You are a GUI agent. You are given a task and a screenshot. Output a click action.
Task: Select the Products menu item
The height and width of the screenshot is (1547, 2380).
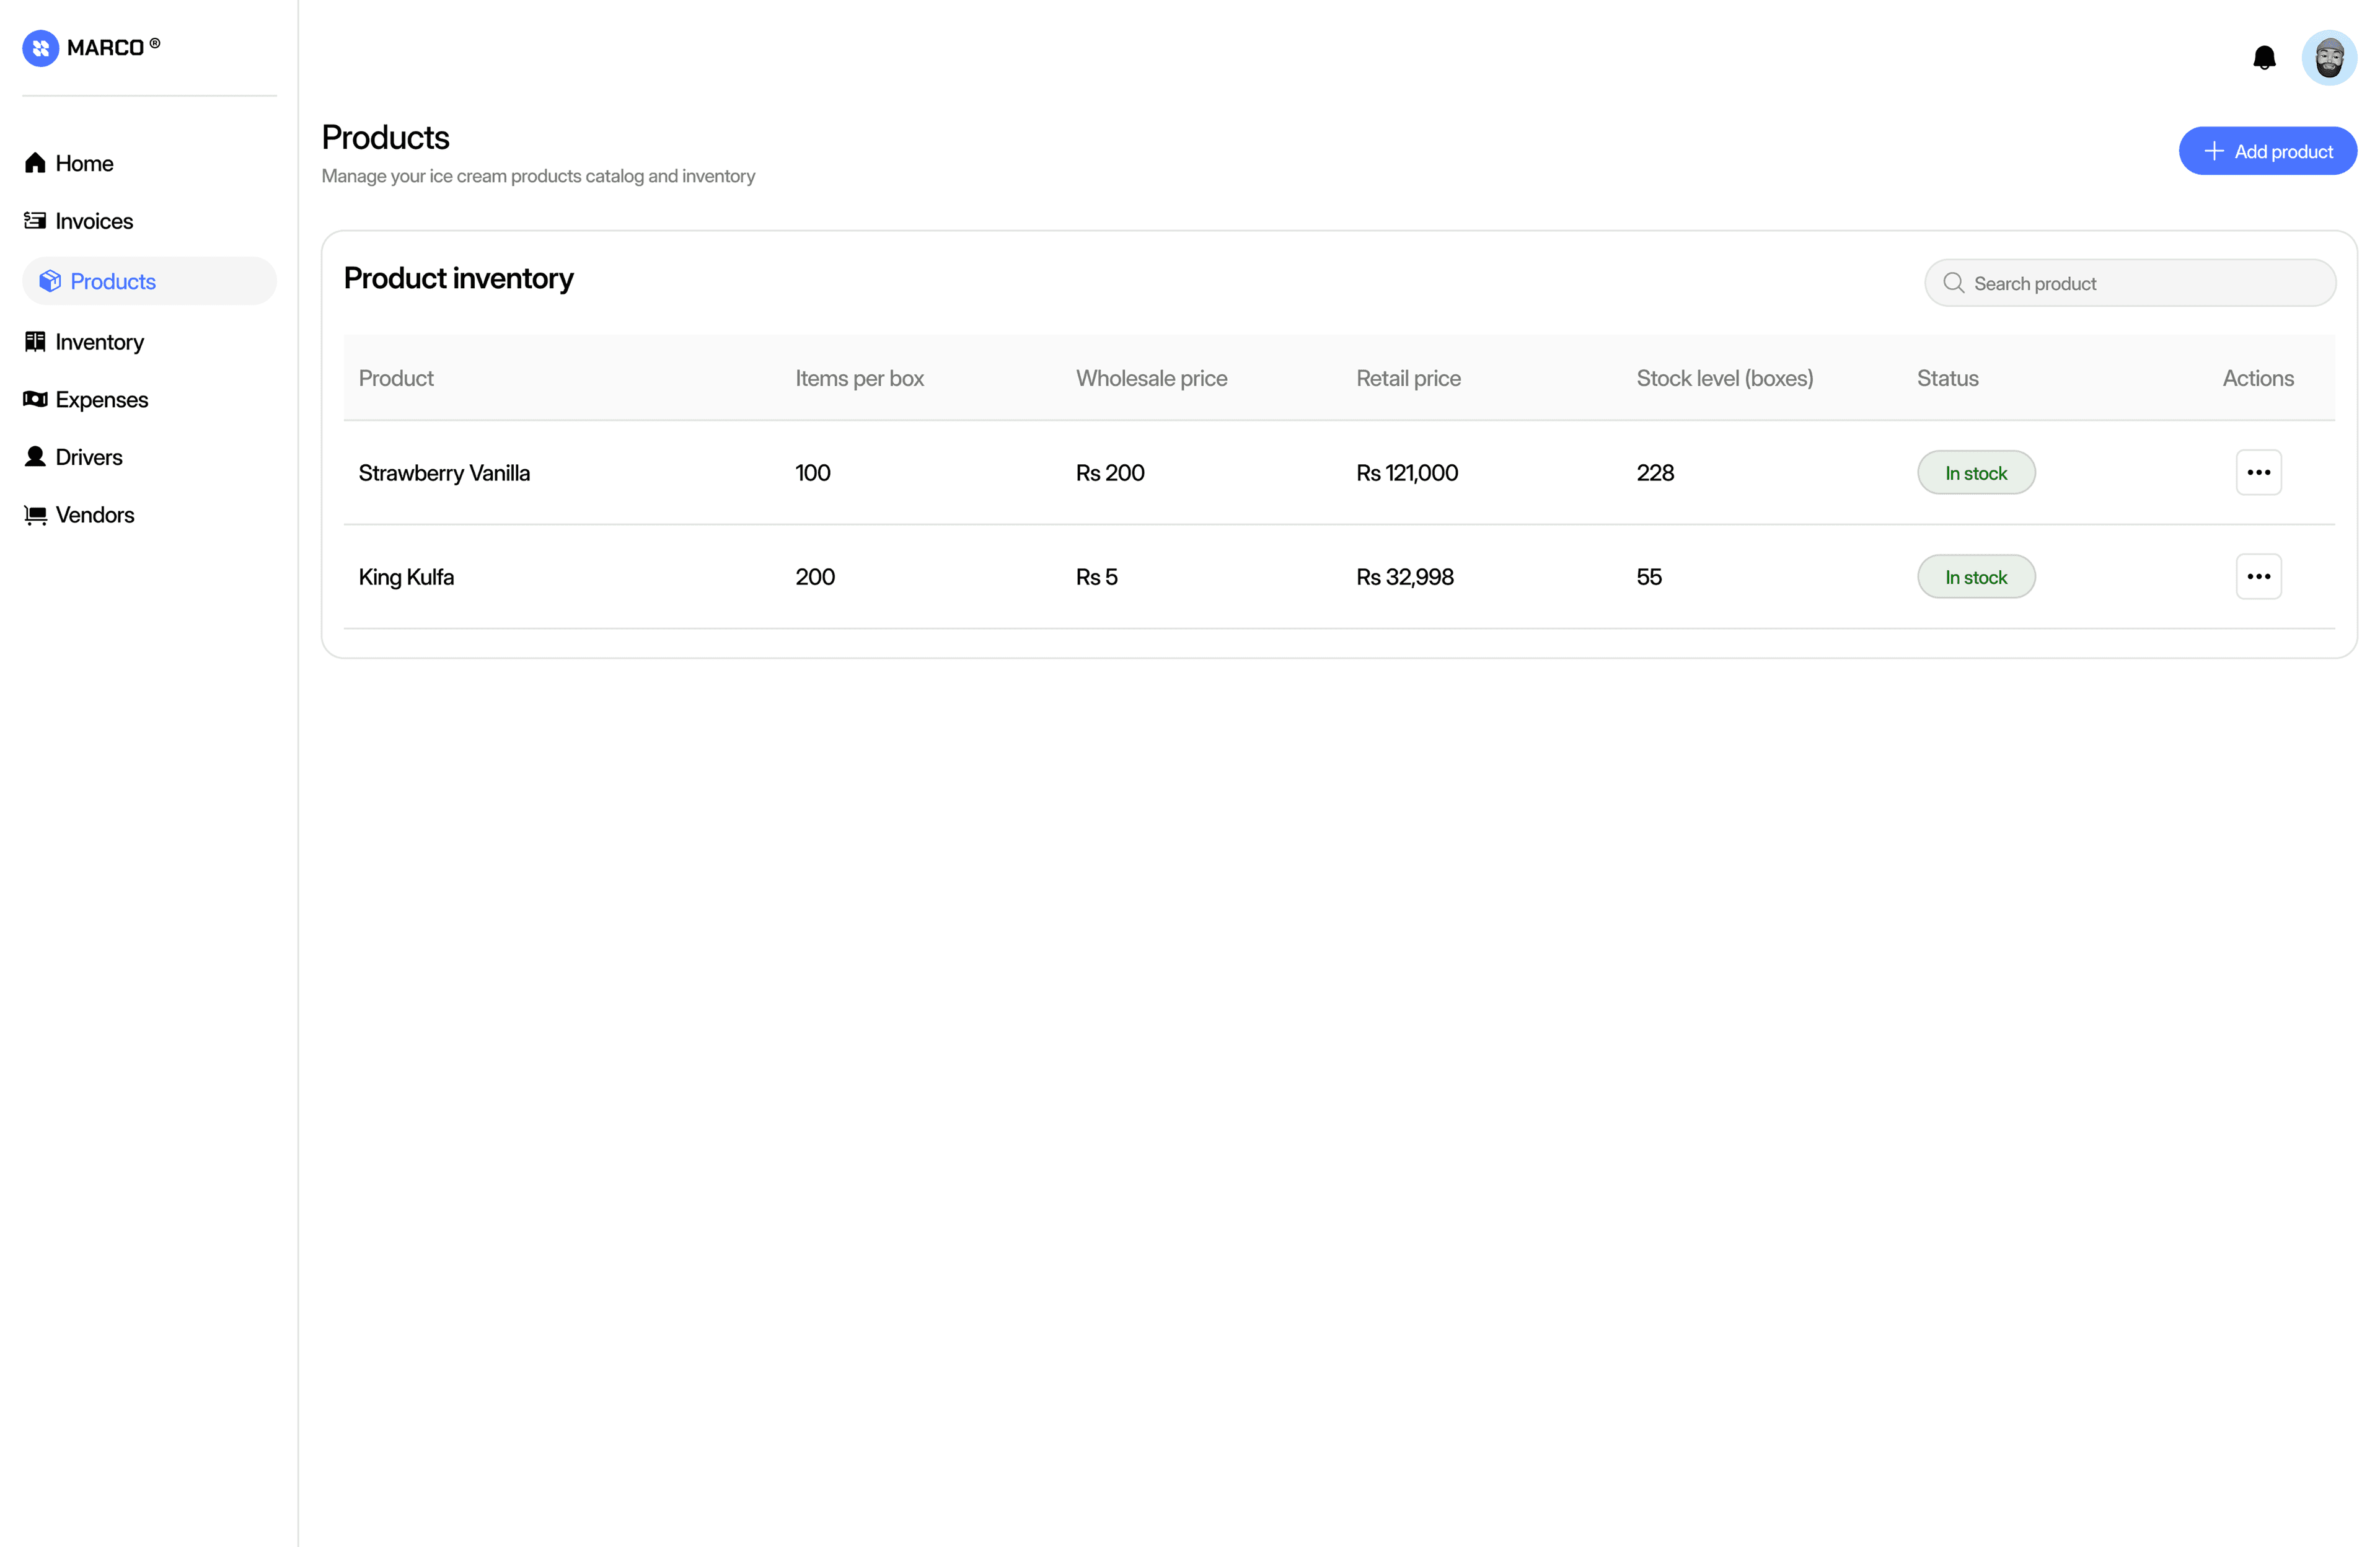pyautogui.click(x=112, y=281)
